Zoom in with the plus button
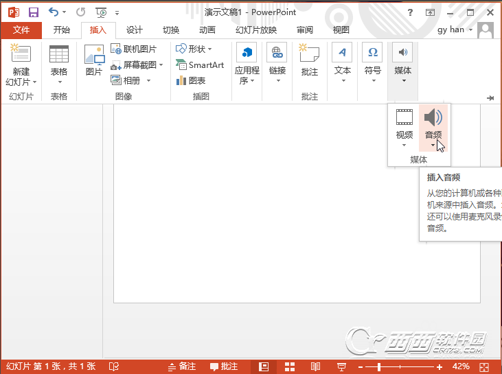The height and width of the screenshot is (374, 502). [x=440, y=367]
